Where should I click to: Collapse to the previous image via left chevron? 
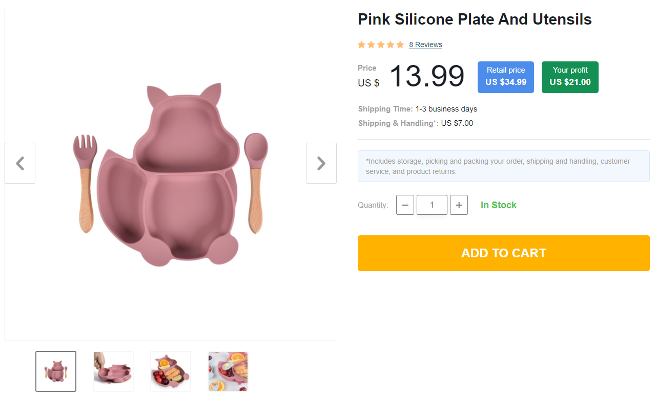tap(19, 163)
